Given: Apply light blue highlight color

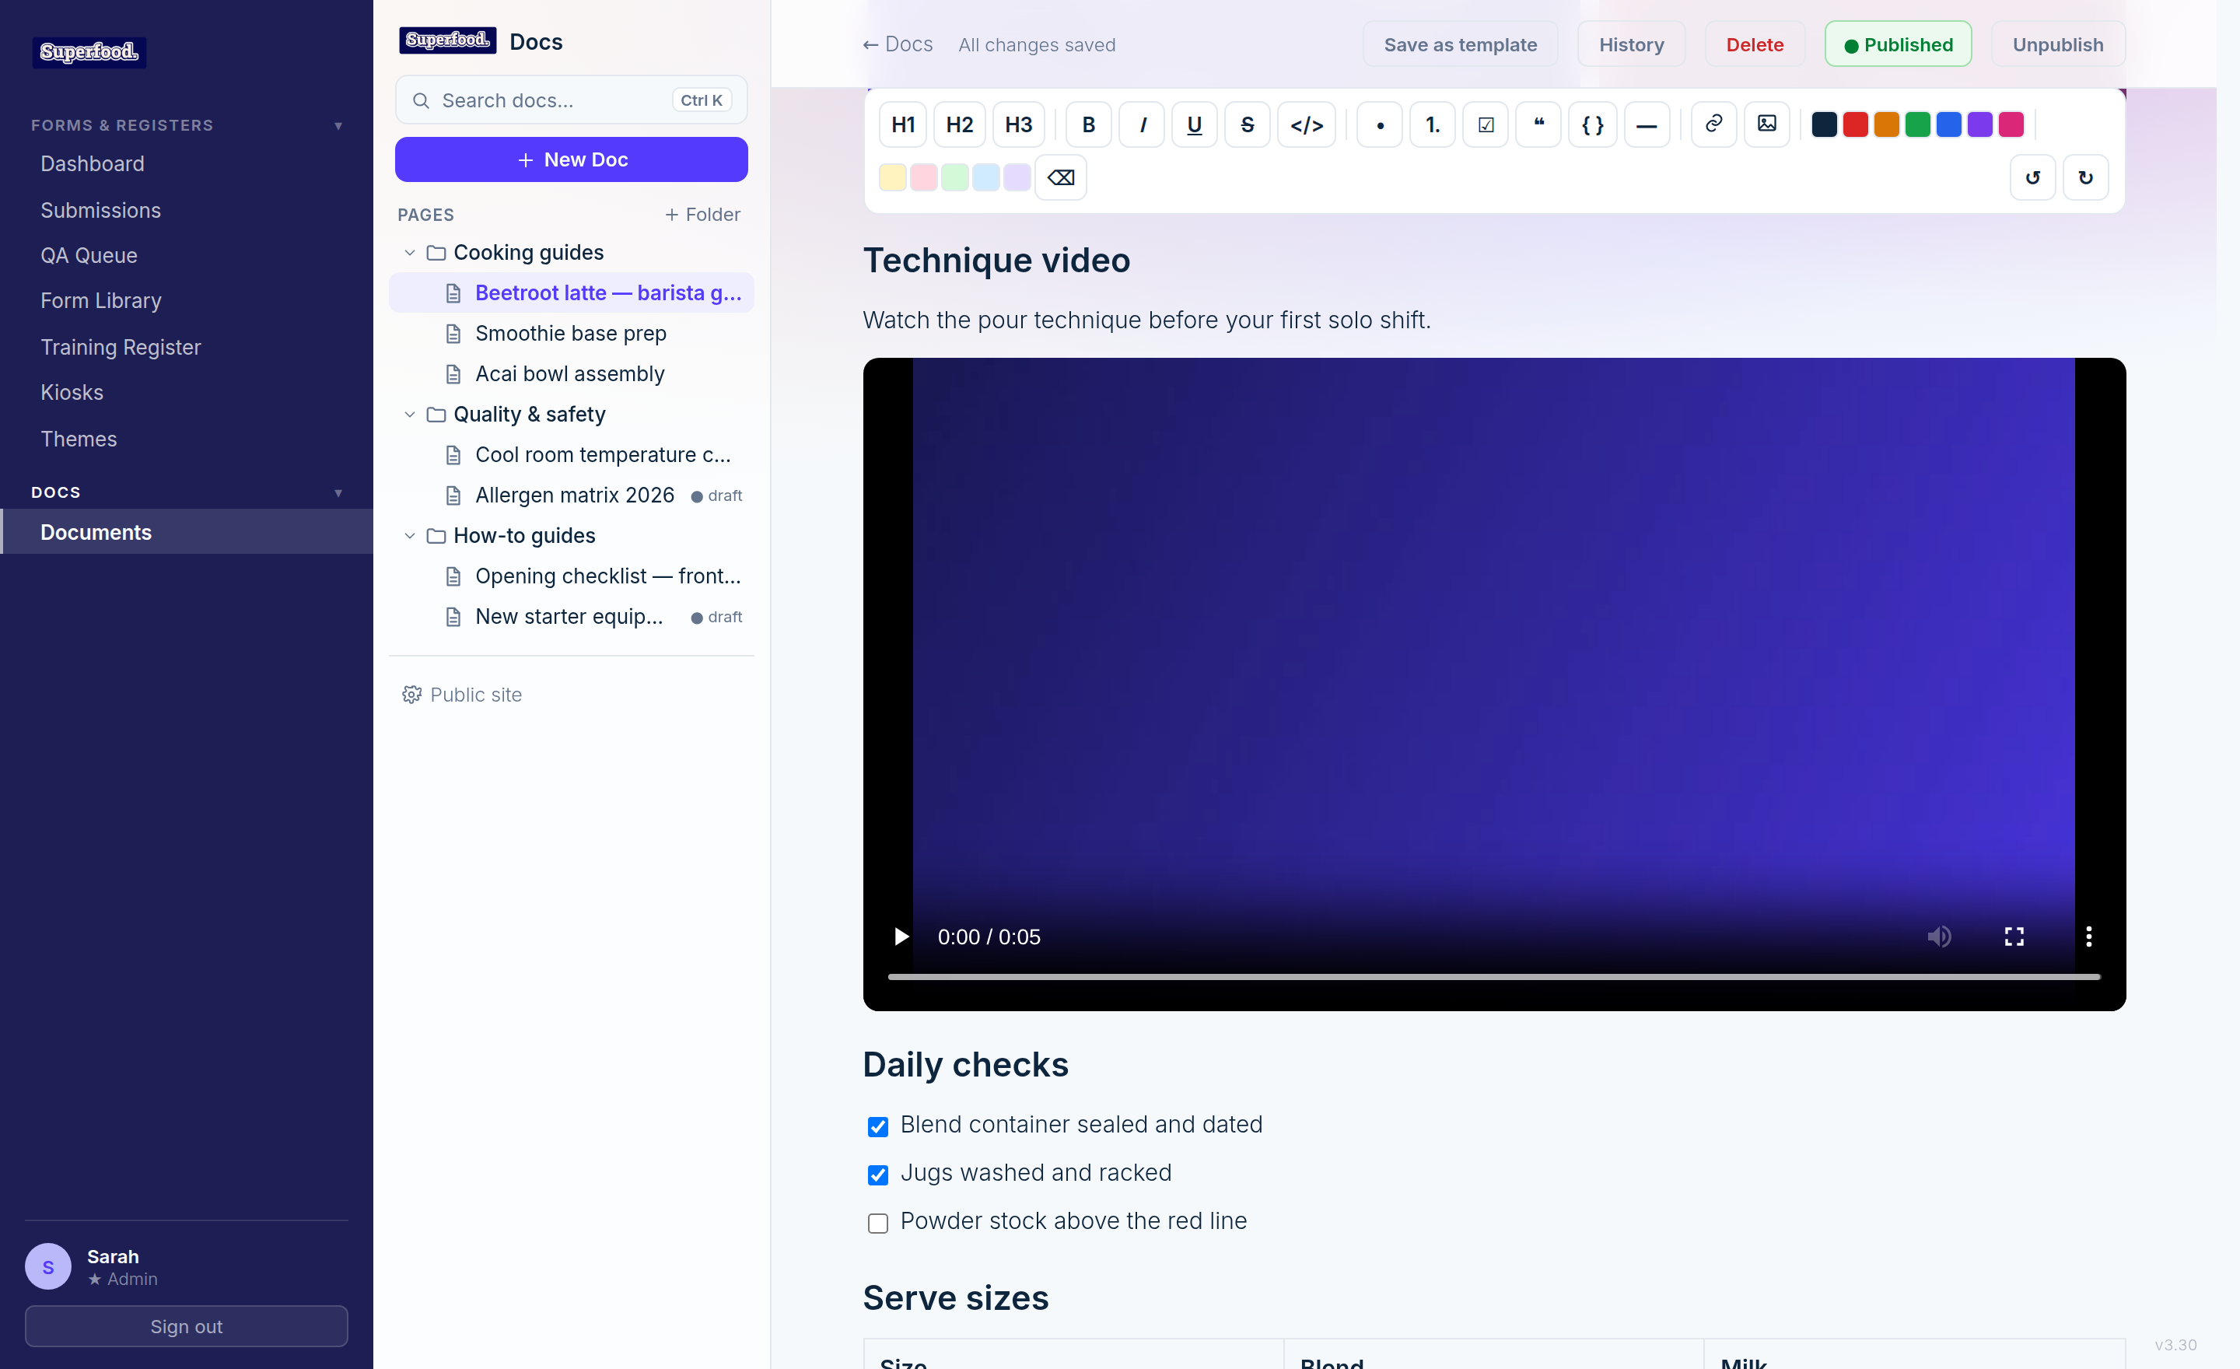Looking at the screenshot, I should [985, 177].
